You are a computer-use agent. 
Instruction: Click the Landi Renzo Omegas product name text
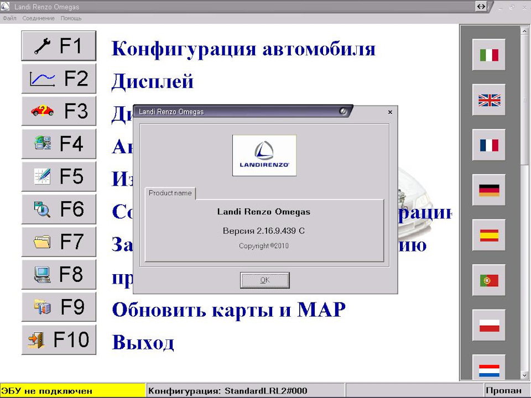pyautogui.click(x=264, y=212)
